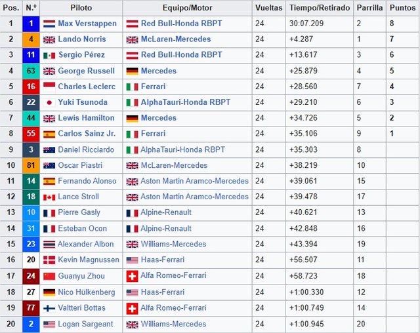Viewport: 420px width, 333px height.
Task: Click the Australian flag beside Oscar Piastri
Action: coord(49,166)
